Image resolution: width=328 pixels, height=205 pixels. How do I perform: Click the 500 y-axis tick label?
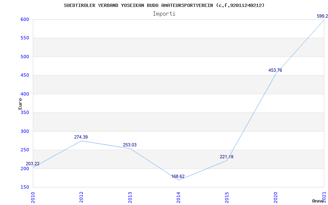25,57
